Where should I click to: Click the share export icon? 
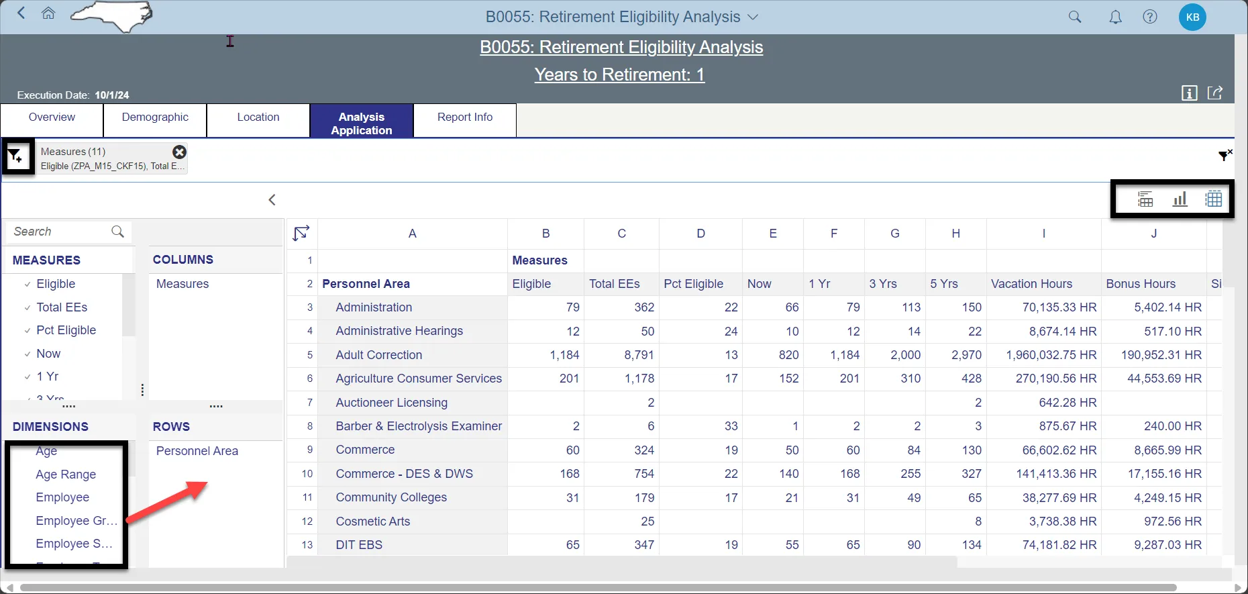1215,93
